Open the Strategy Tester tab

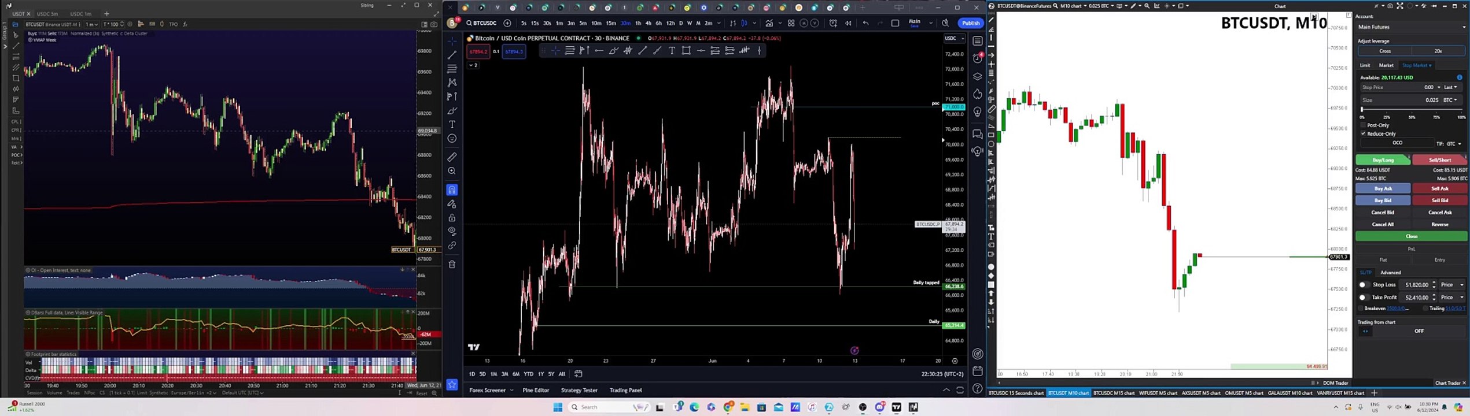coord(579,390)
